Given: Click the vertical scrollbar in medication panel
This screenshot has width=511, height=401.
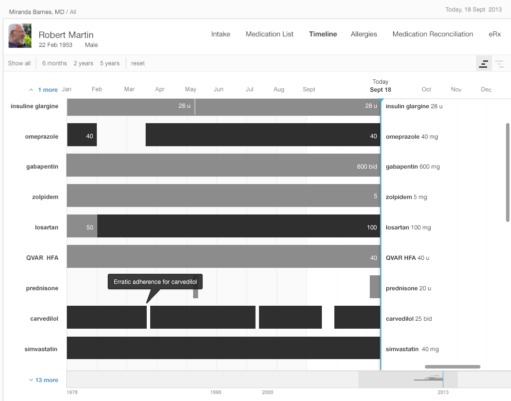Looking at the screenshot, I should 508,172.
